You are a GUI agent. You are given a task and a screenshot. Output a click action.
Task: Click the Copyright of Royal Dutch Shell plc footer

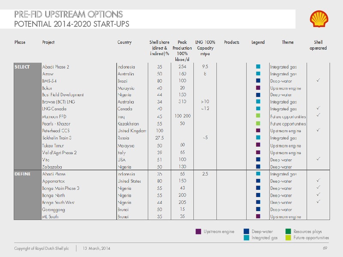42,248
